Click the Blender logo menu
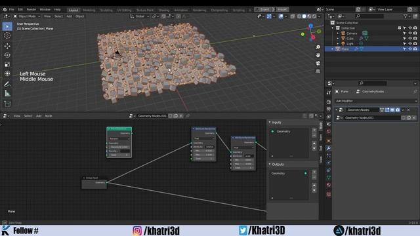This screenshot has width=420, height=236. coord(5,9)
